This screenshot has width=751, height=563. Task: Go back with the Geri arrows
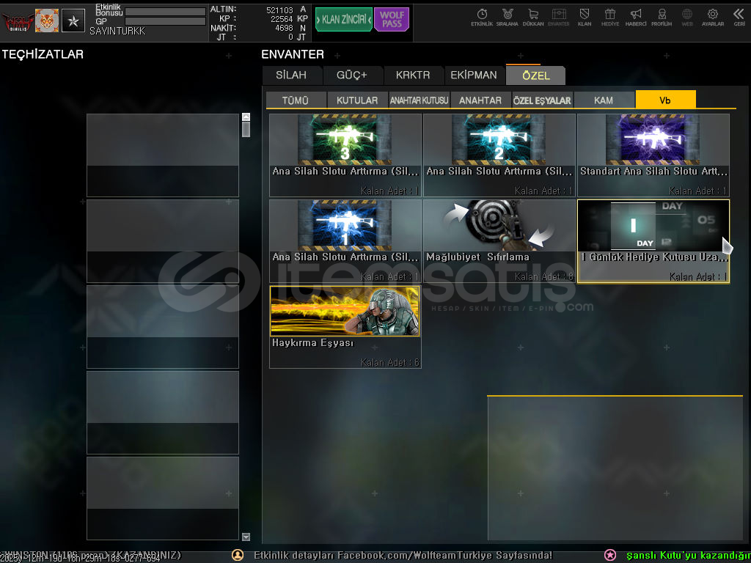(739, 17)
